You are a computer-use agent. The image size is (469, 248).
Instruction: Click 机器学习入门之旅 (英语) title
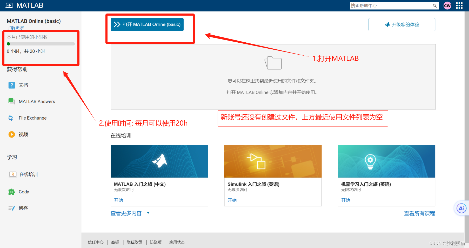coord(366,184)
